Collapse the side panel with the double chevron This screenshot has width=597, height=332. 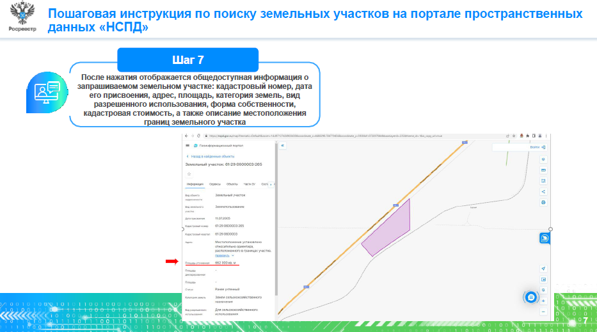[x=283, y=145]
